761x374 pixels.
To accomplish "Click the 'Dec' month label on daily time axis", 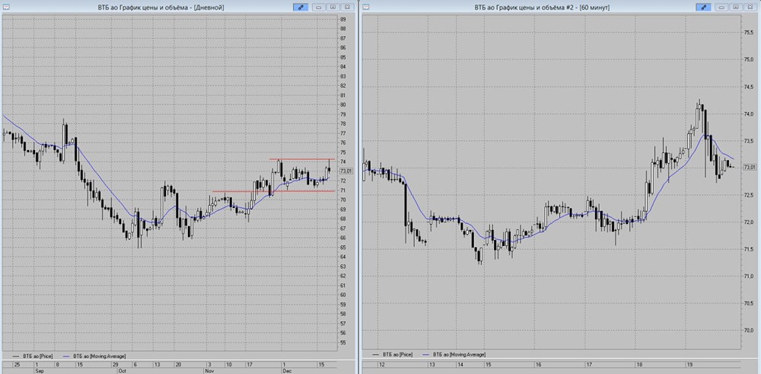I will (286, 370).
